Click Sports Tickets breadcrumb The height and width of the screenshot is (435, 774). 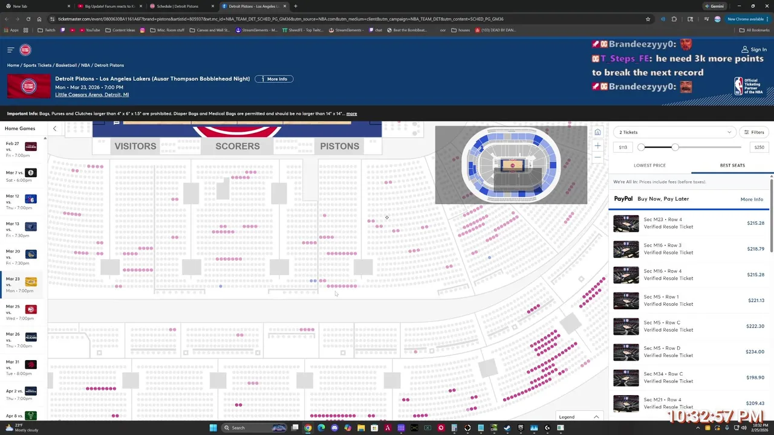coord(37,65)
